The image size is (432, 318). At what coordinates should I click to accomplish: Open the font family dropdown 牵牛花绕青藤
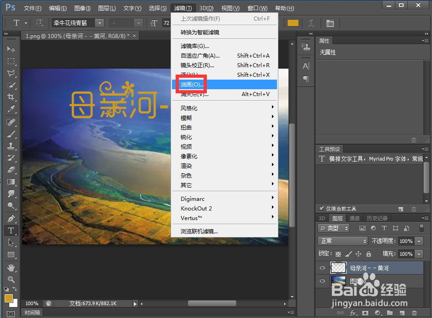pos(100,23)
